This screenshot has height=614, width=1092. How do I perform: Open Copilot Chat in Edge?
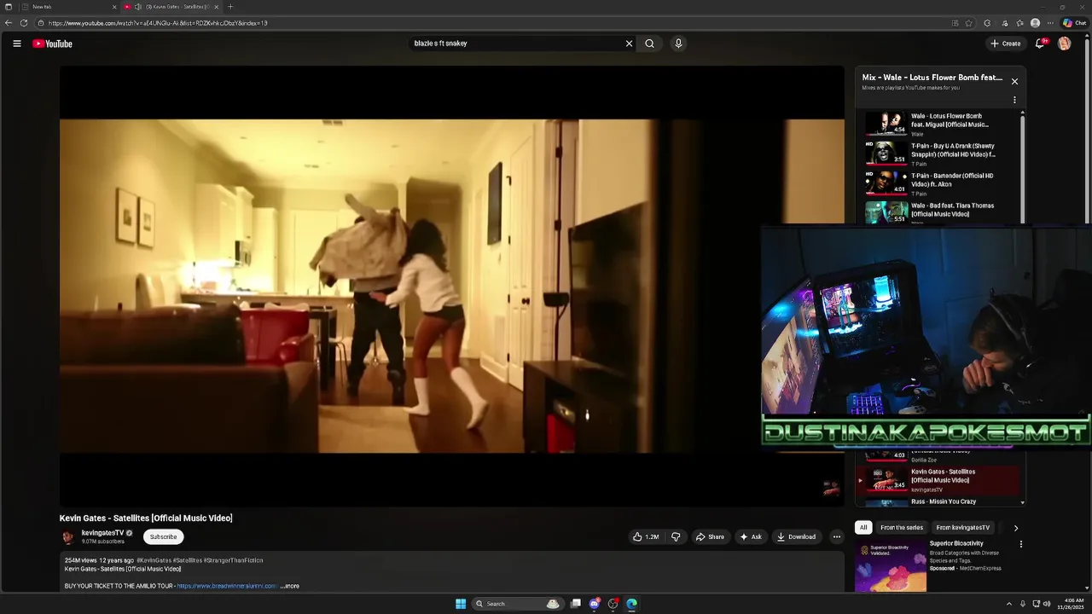[1074, 23]
